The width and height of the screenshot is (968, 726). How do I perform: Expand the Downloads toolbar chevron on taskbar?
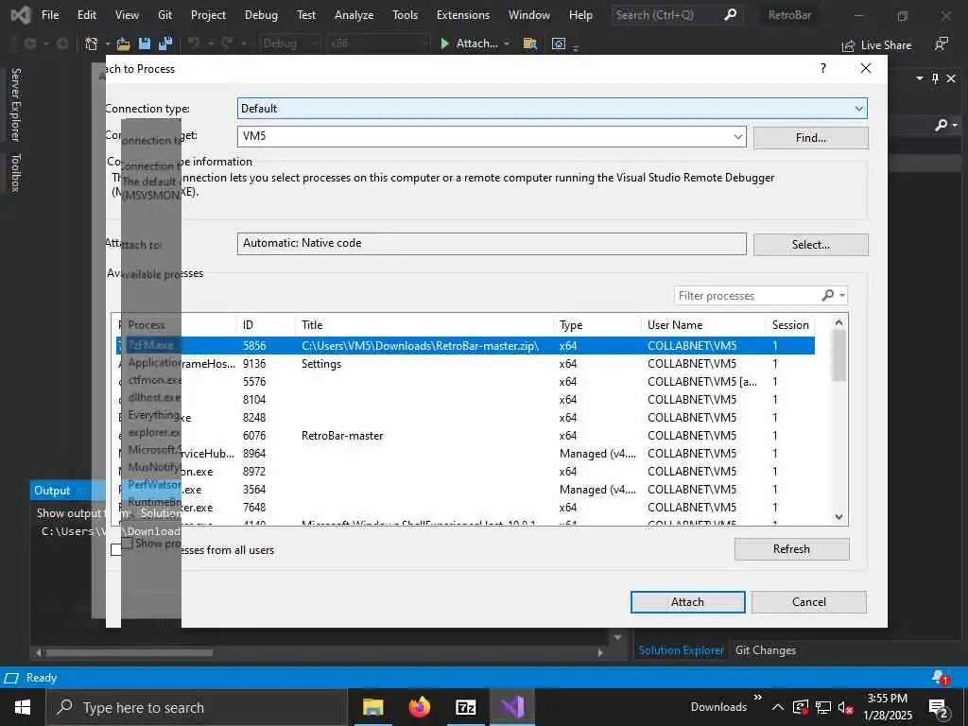pyautogui.click(x=758, y=698)
